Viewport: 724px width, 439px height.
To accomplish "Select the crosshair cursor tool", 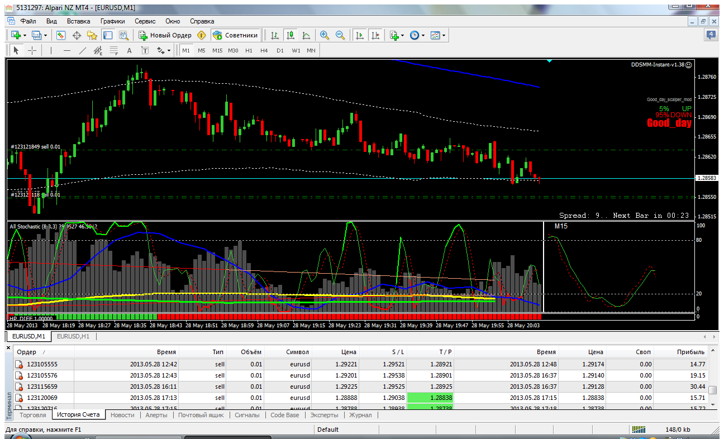I will [x=32, y=50].
